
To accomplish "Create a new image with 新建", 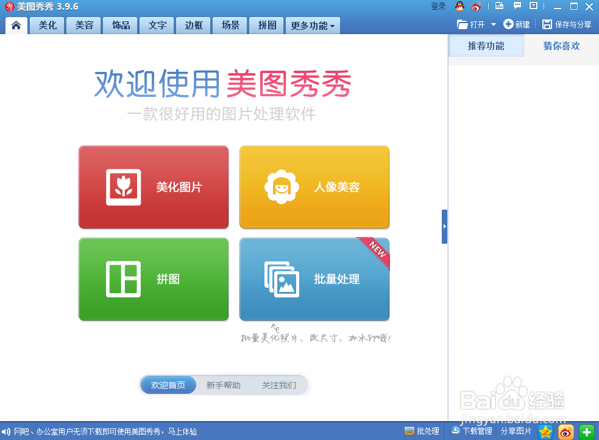I will point(517,24).
